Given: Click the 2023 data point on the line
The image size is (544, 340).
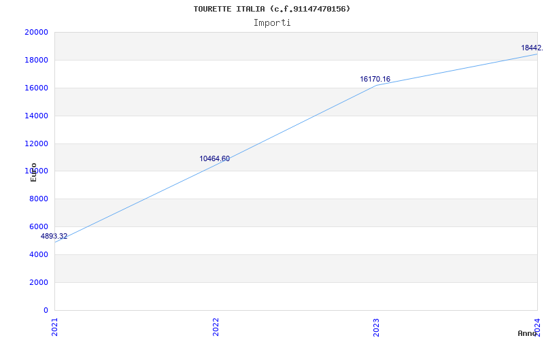Looking at the screenshot, I should click(x=376, y=85).
